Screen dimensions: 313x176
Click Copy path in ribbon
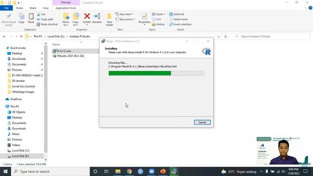45,19
